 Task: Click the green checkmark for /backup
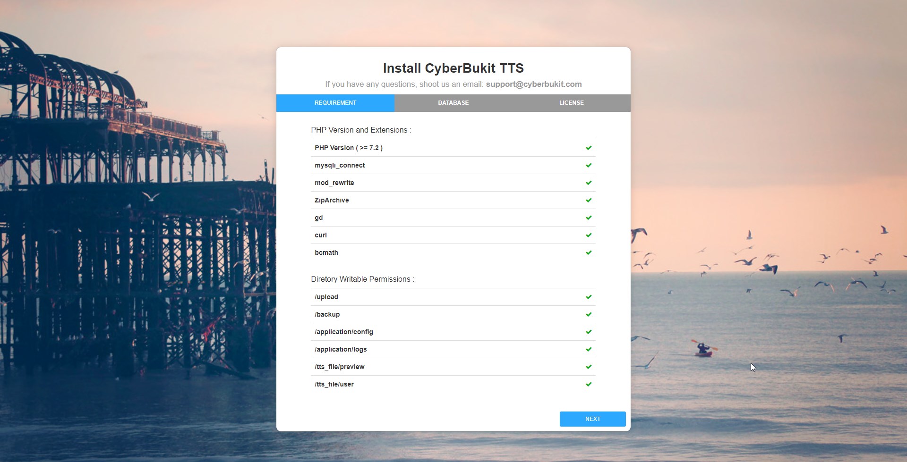point(589,314)
